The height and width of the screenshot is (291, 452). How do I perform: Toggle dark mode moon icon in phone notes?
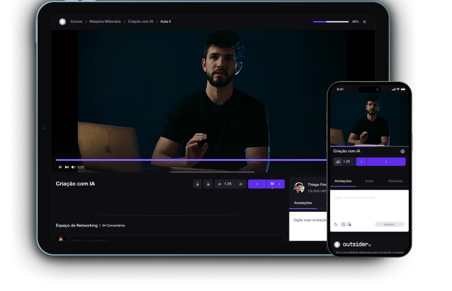336,224
